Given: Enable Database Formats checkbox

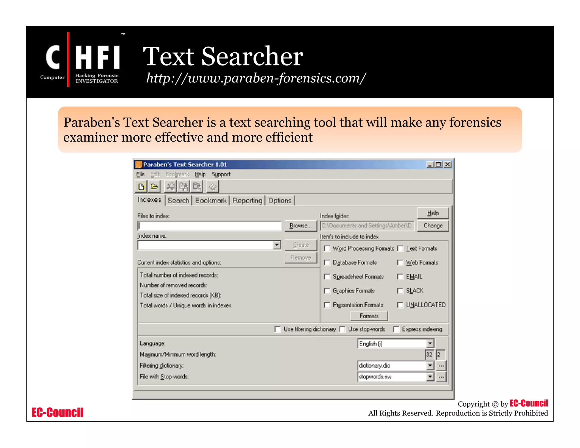Looking at the screenshot, I should click(327, 263).
